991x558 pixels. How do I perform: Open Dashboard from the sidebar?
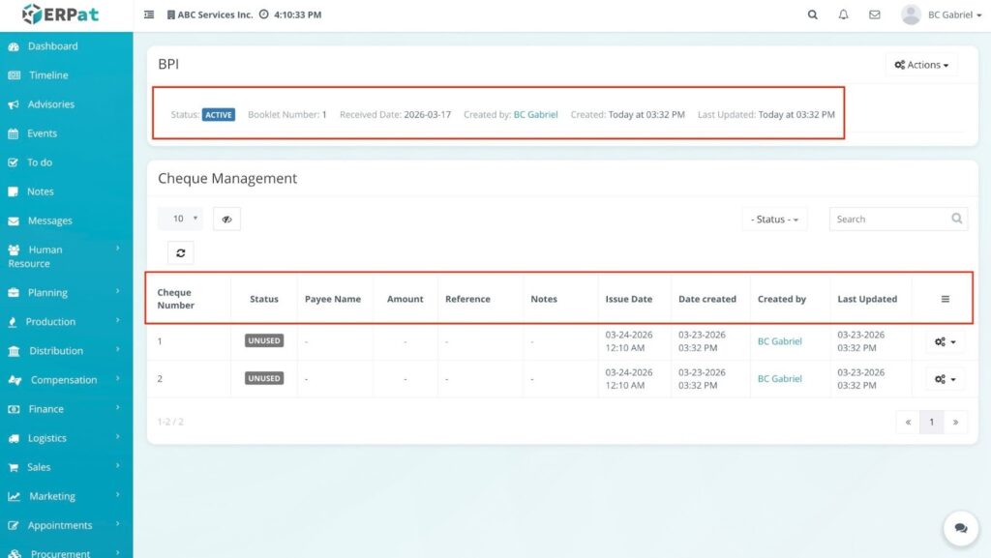coord(52,46)
